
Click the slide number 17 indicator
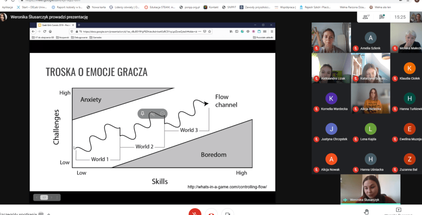pos(44,198)
